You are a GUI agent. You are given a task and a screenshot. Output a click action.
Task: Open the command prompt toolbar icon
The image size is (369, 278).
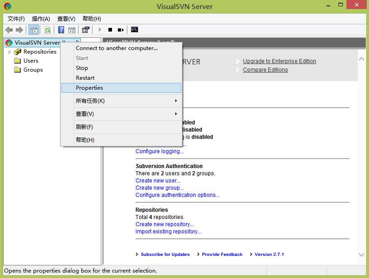point(135,30)
